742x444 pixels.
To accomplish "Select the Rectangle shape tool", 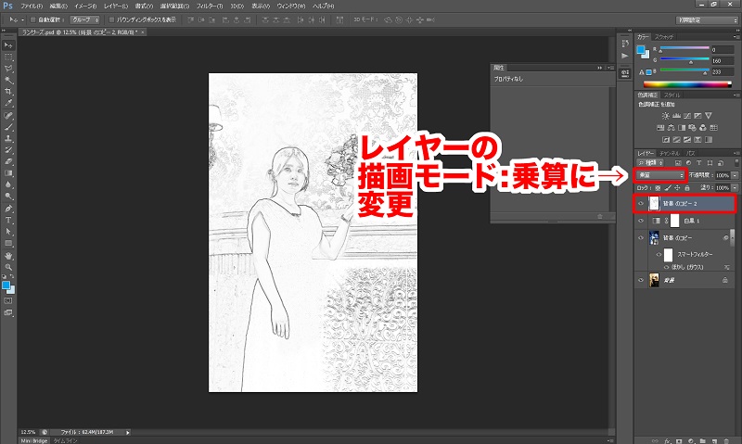I will pyautogui.click(x=8, y=244).
